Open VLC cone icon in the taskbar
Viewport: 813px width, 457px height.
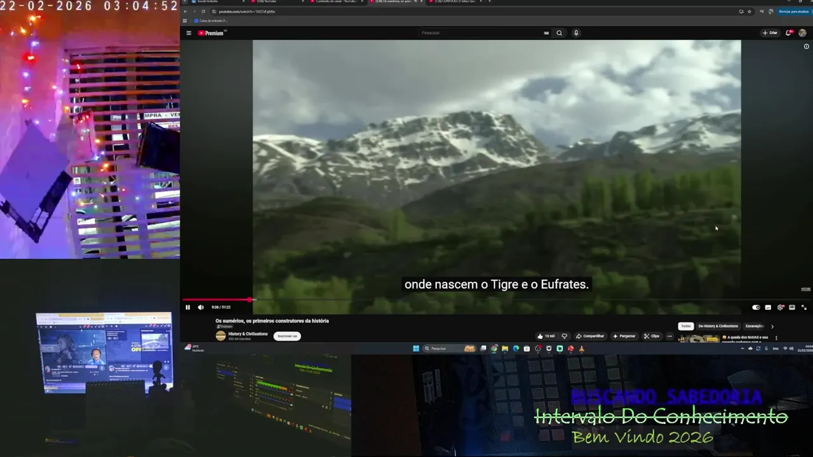point(582,348)
